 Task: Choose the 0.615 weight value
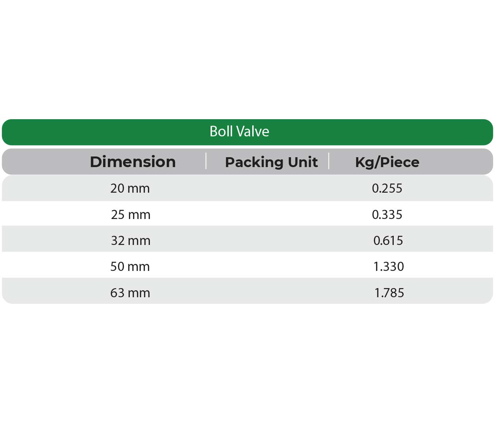pos(388,241)
